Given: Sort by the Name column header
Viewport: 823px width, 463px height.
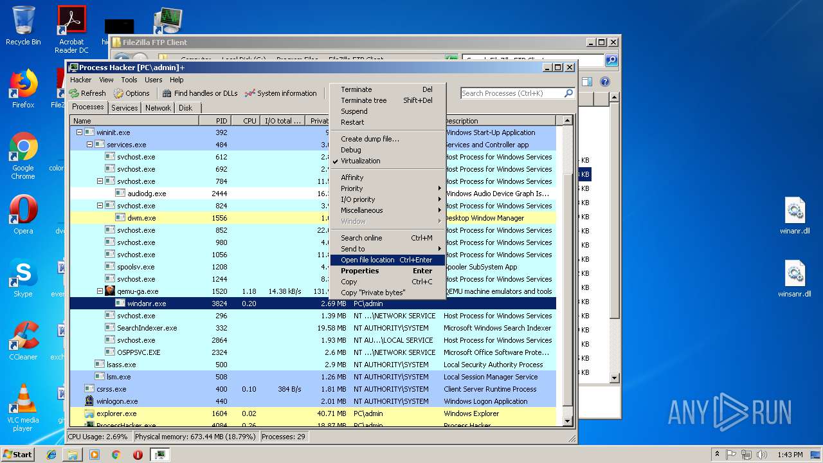Looking at the screenshot, I should (134, 120).
